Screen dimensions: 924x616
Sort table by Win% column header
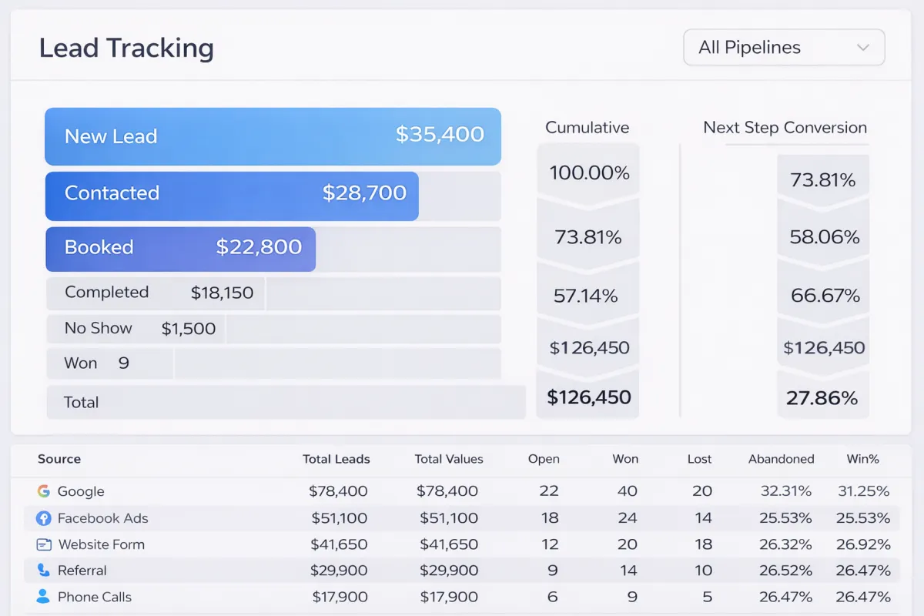863,459
